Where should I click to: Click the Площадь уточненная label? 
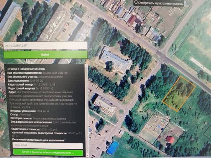pyautogui.click(x=23, y=111)
